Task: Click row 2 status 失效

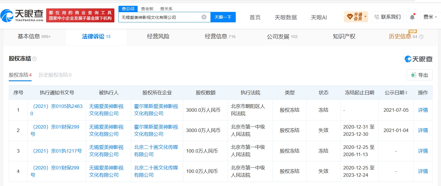Action: coord(323,131)
